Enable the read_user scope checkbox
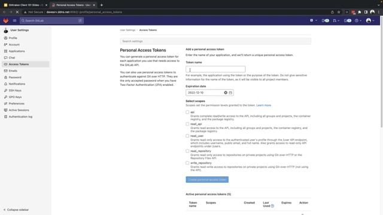The width and height of the screenshot is (383, 215). 187,136
